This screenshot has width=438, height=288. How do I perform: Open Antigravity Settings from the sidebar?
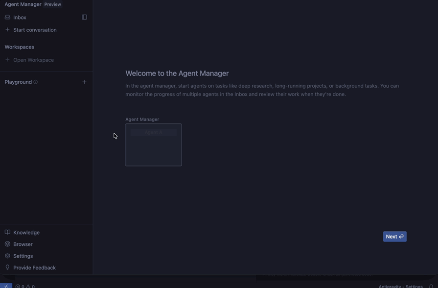23,255
